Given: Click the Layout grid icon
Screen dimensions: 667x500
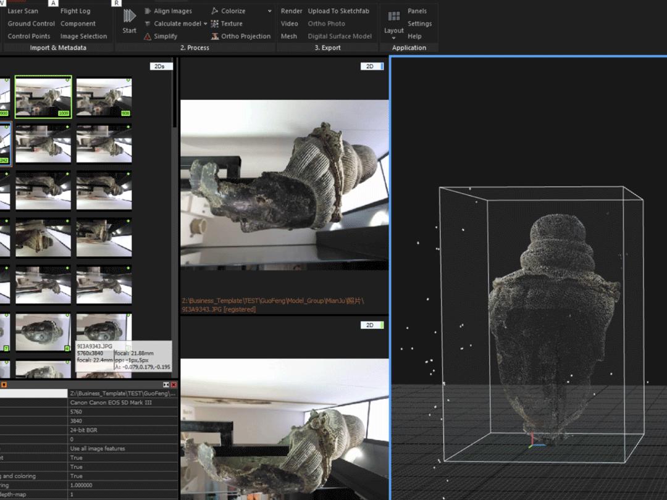Looking at the screenshot, I should pos(394,16).
